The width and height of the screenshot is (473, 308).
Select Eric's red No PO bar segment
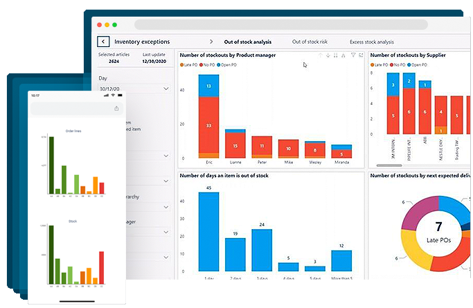tap(208, 125)
